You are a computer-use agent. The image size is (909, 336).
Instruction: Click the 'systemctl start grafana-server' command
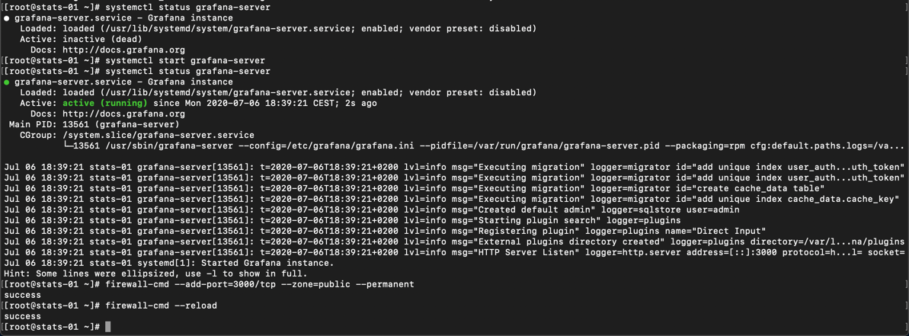tap(185, 61)
